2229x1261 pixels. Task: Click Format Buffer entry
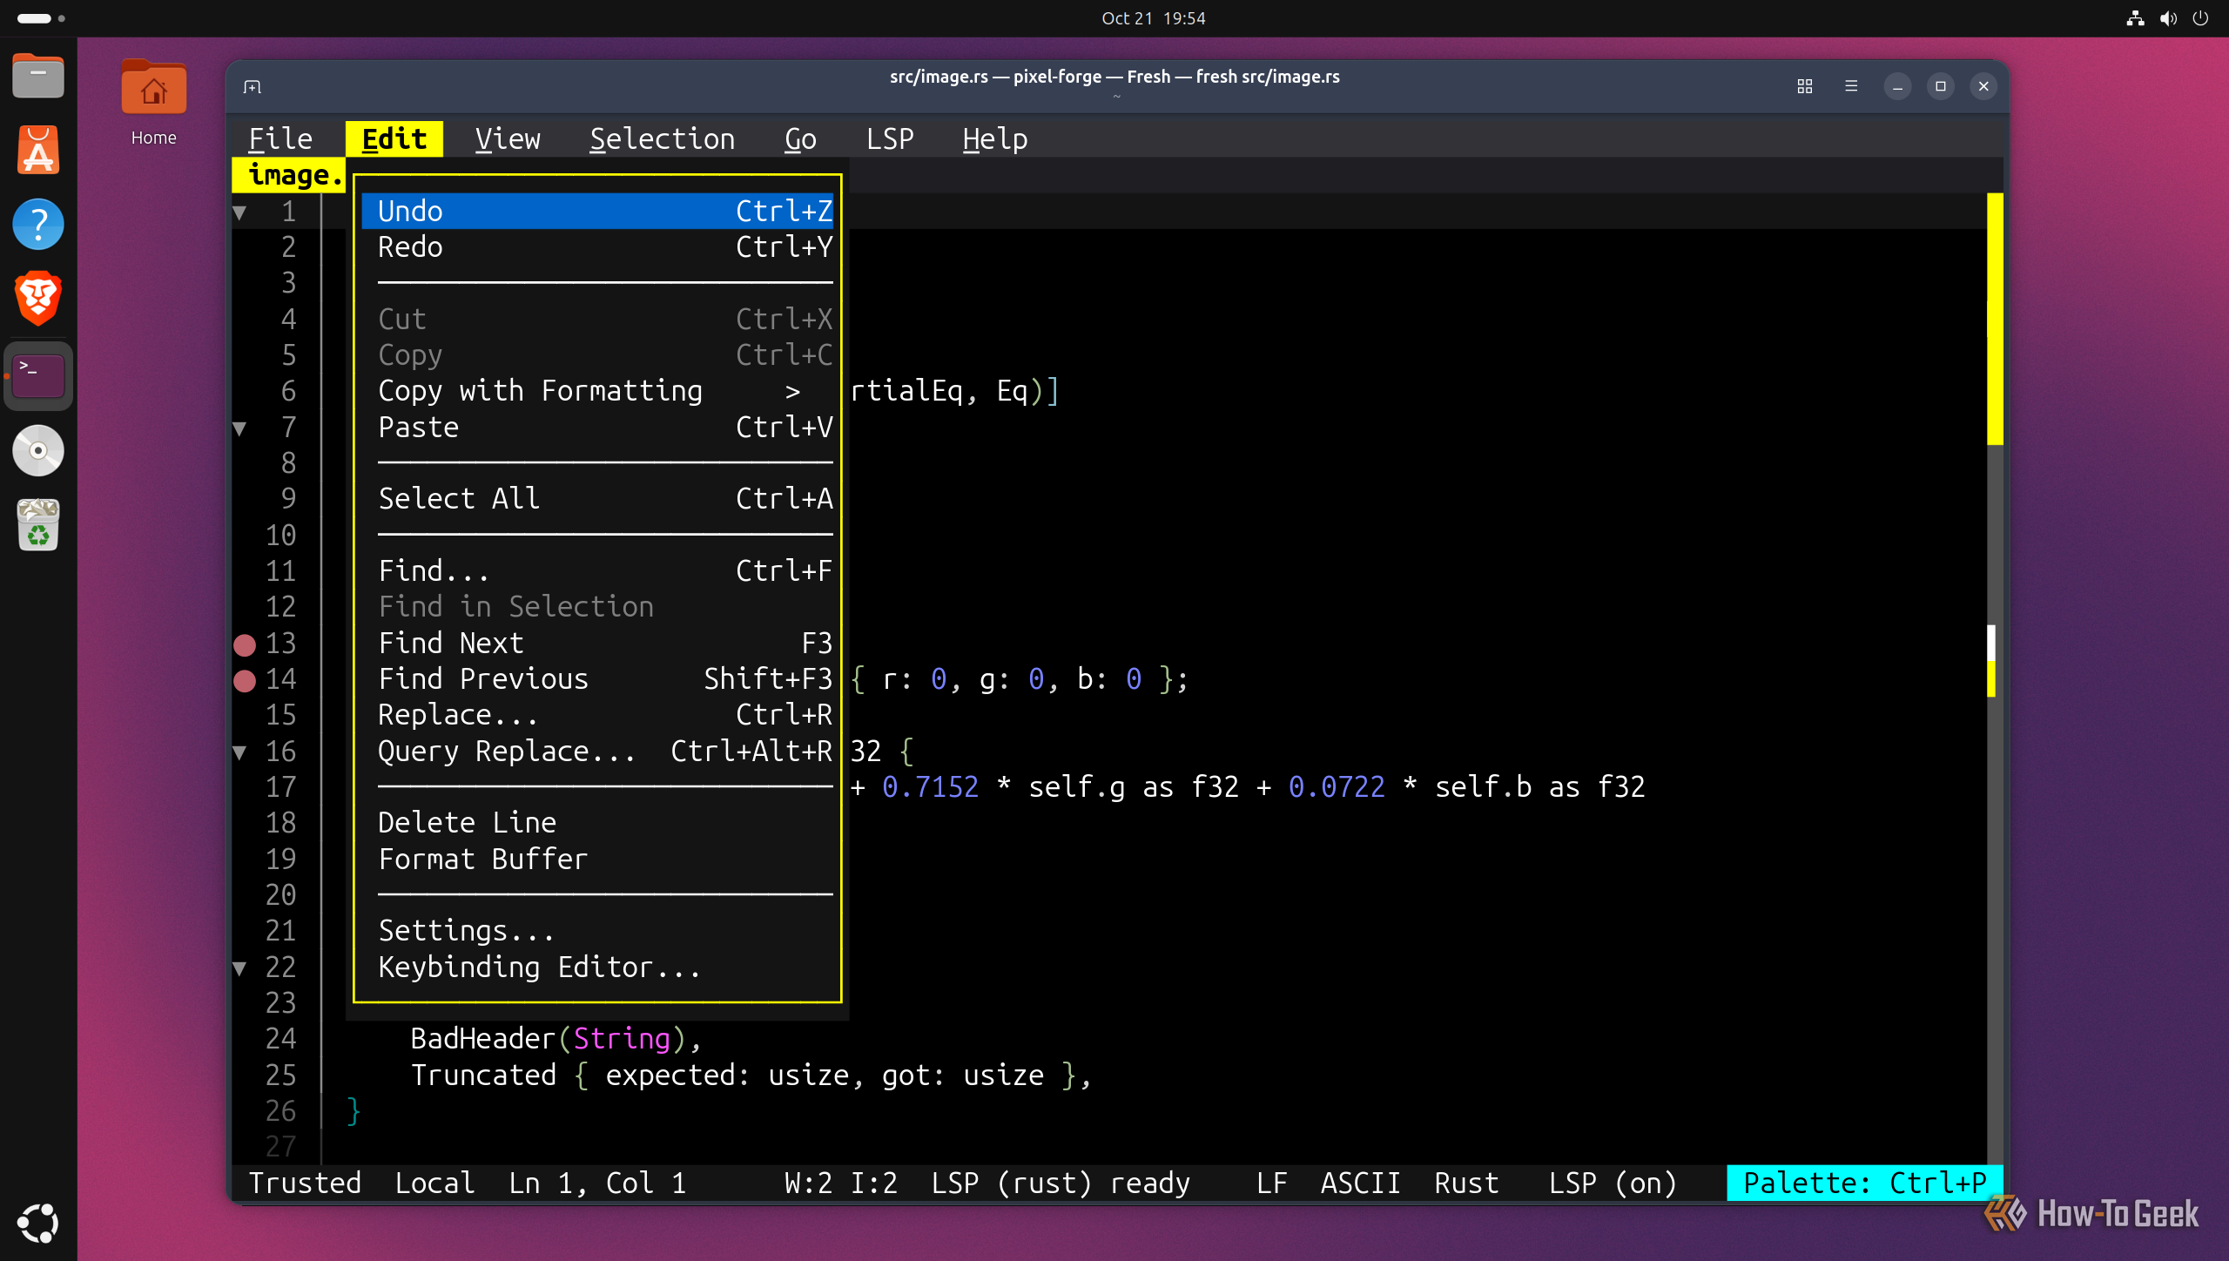point(597,859)
